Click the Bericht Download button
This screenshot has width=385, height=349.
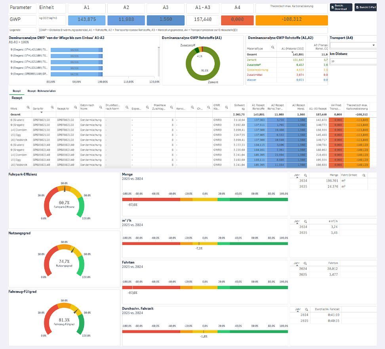tap(341, 8)
